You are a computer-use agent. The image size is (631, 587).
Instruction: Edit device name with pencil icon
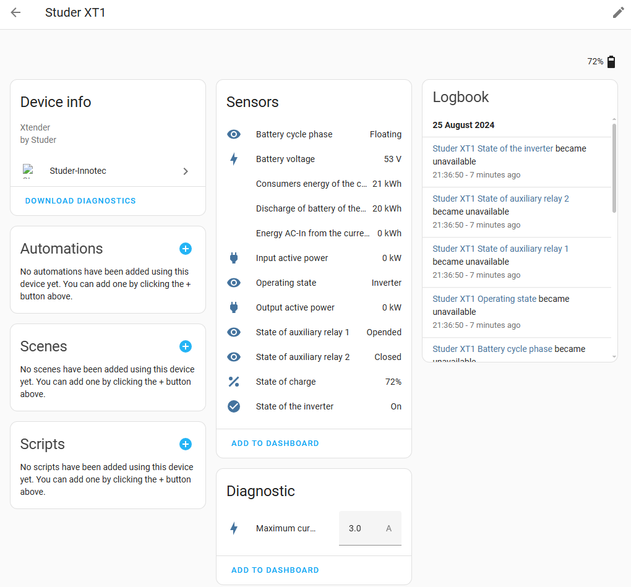(618, 12)
